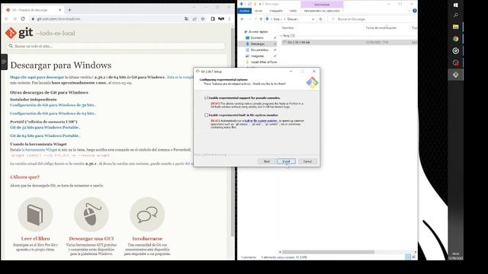This screenshot has width=488, height=274.
Task: Open the built-in file system watcher link
Action: tap(261, 121)
